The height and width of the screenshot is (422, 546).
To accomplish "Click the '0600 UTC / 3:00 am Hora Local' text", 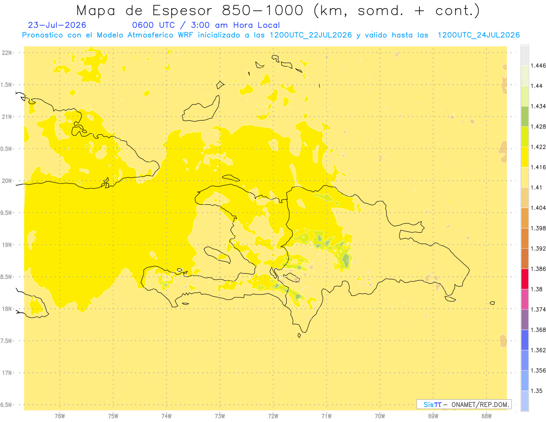I will [x=206, y=25].
